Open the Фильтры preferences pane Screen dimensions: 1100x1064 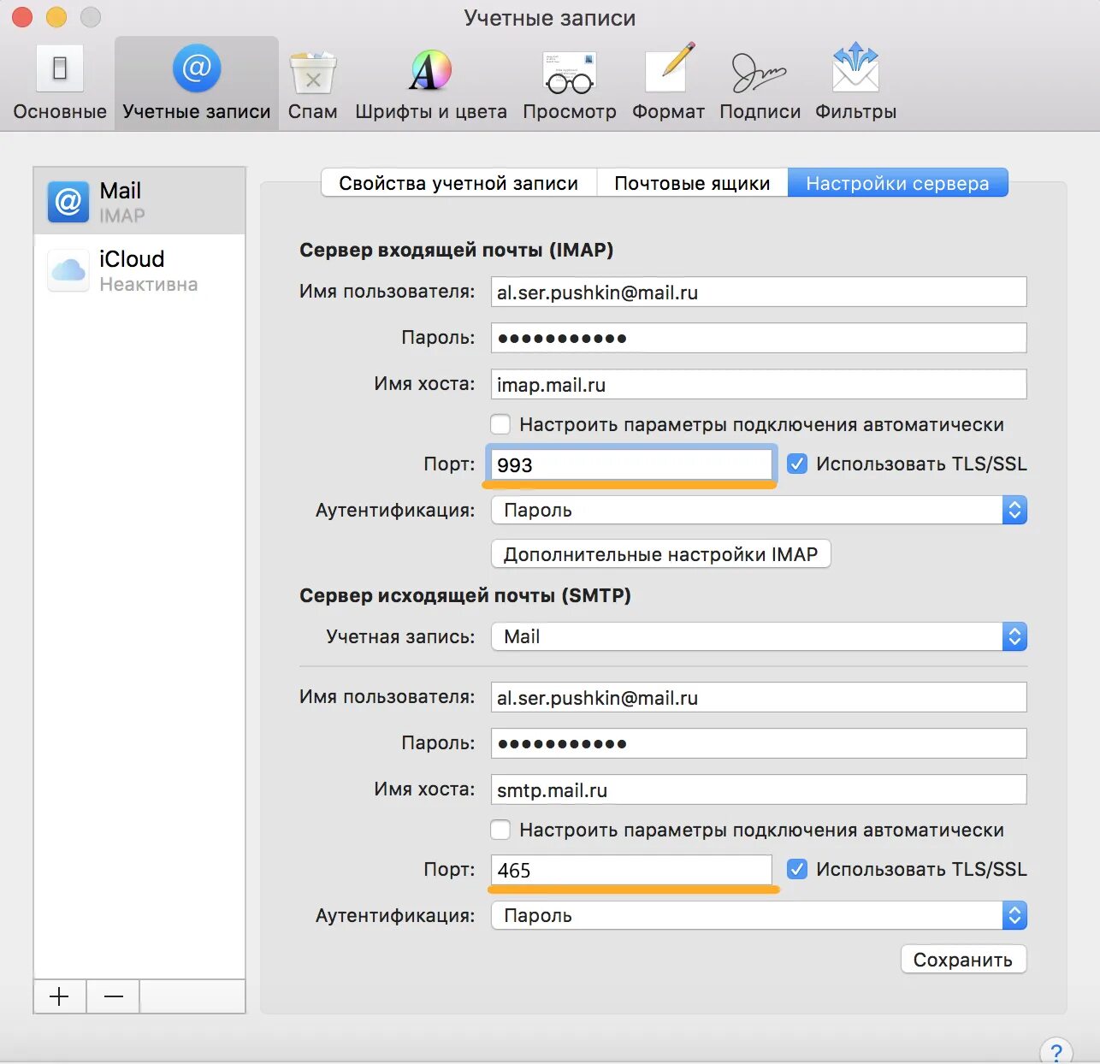click(855, 84)
